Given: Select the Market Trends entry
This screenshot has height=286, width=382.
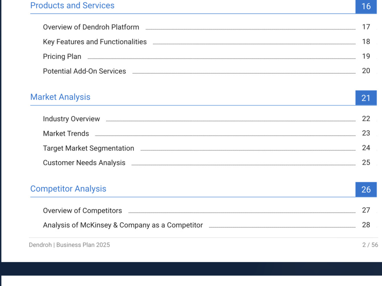Looking at the screenshot, I should click(x=66, y=133).
